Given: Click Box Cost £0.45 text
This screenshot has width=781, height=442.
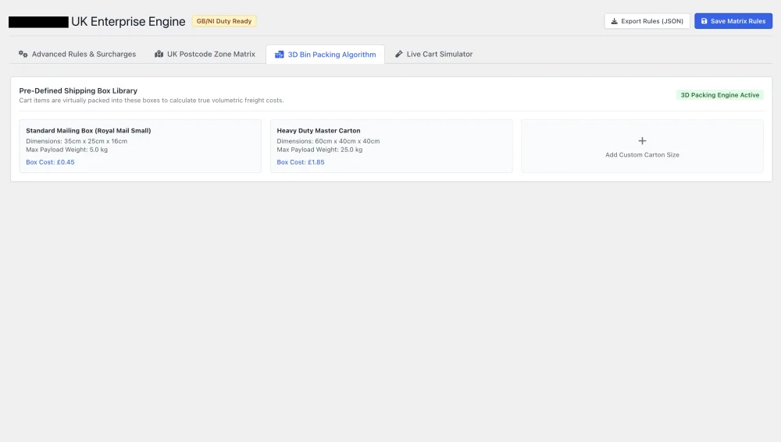Looking at the screenshot, I should [x=50, y=162].
